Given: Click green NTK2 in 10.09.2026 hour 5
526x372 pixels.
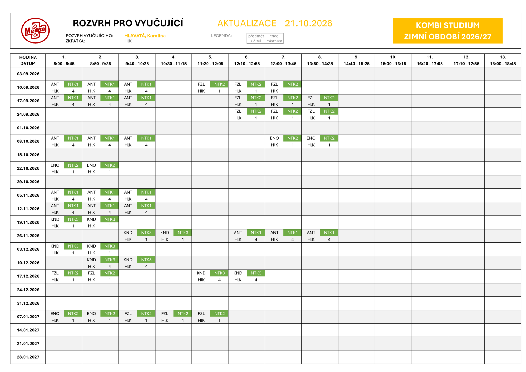Looking at the screenshot, I should coord(219,84).
